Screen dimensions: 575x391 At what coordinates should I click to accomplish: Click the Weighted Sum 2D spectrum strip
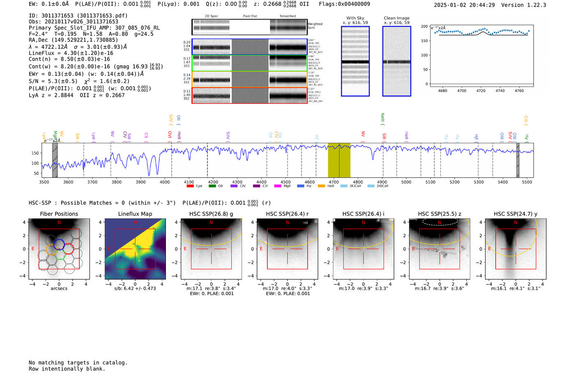(249, 27)
